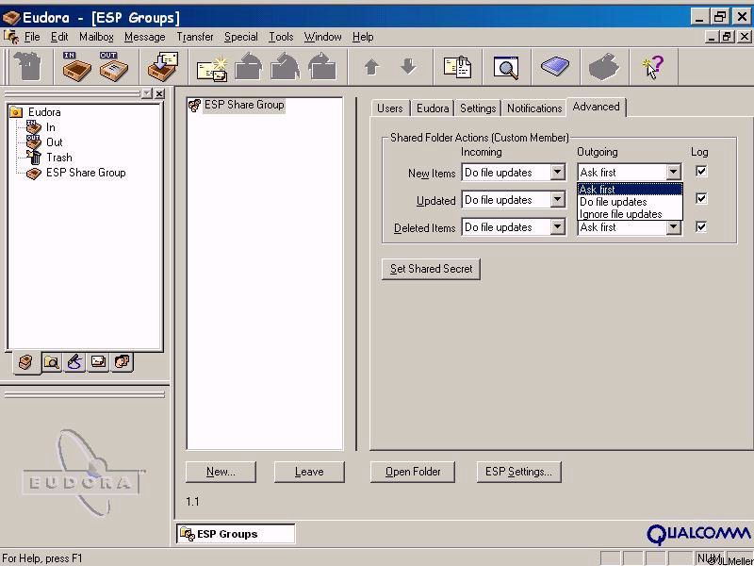Open the Address Book toolbar icon
Screen dimensions: 754x566
[555, 66]
